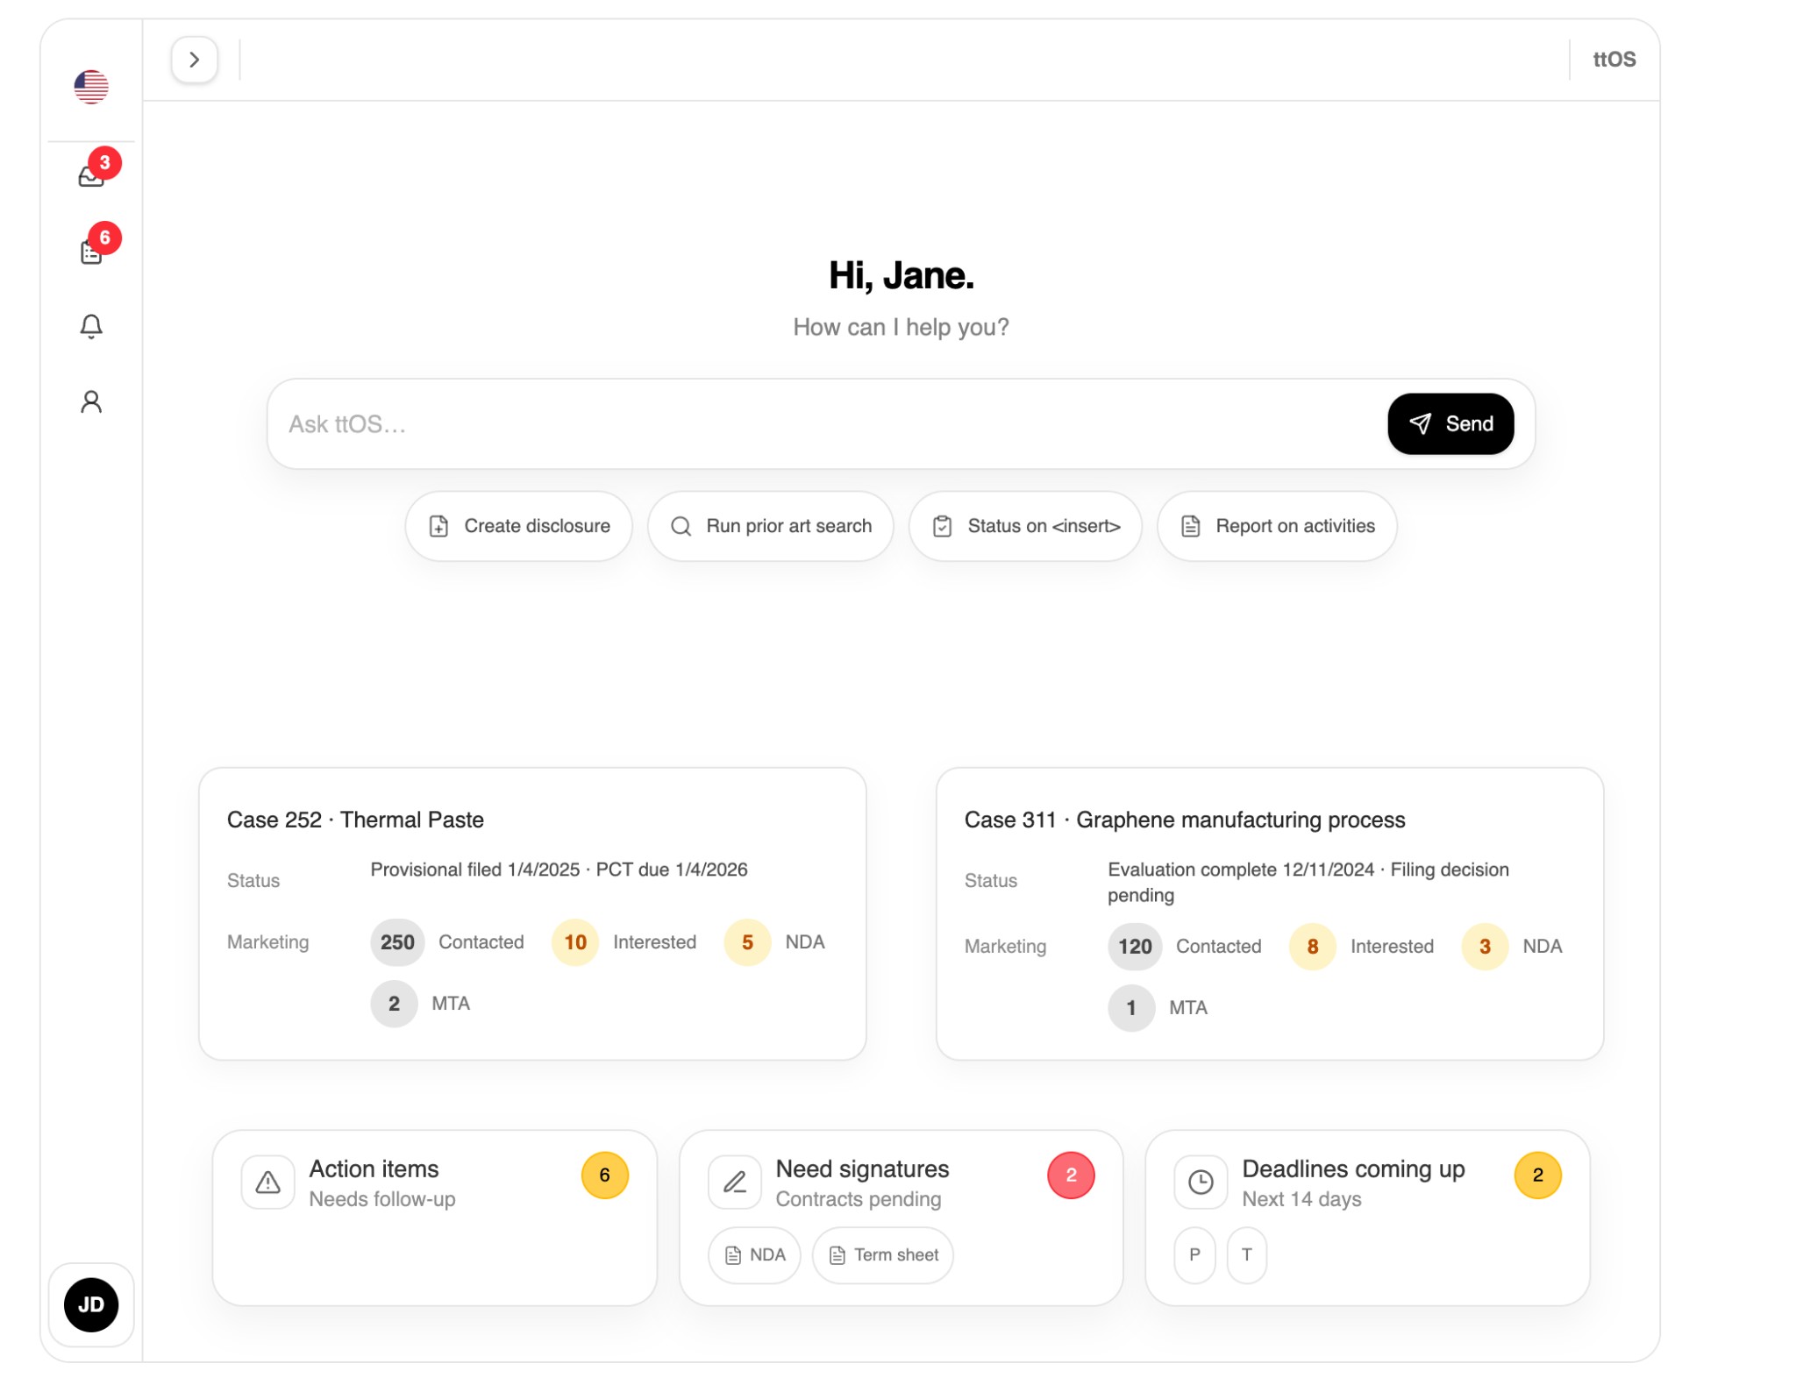Screen dimensions: 1796x1392
Task: Open the Status on <insert> suggestion
Action: (x=1024, y=526)
